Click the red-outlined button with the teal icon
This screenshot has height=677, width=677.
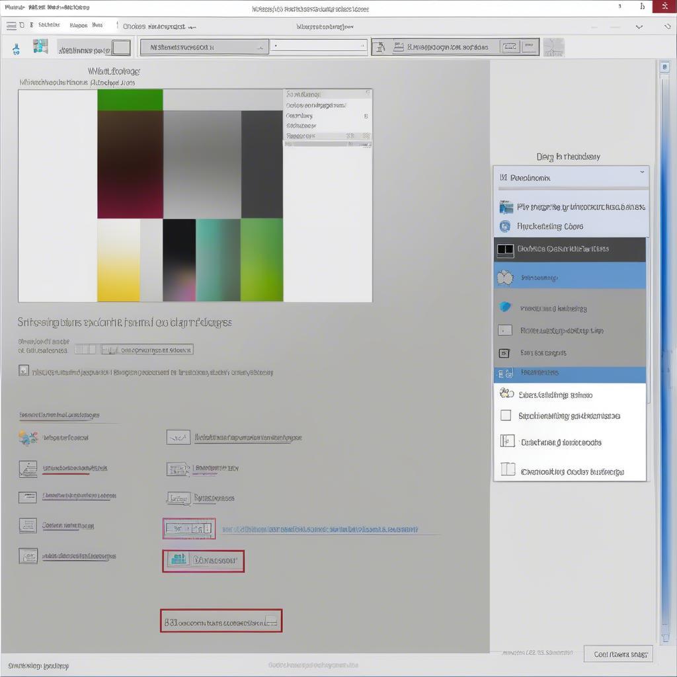[204, 561]
